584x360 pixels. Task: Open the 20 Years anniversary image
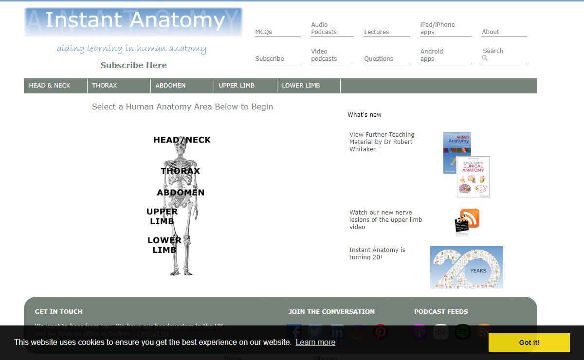click(x=467, y=267)
